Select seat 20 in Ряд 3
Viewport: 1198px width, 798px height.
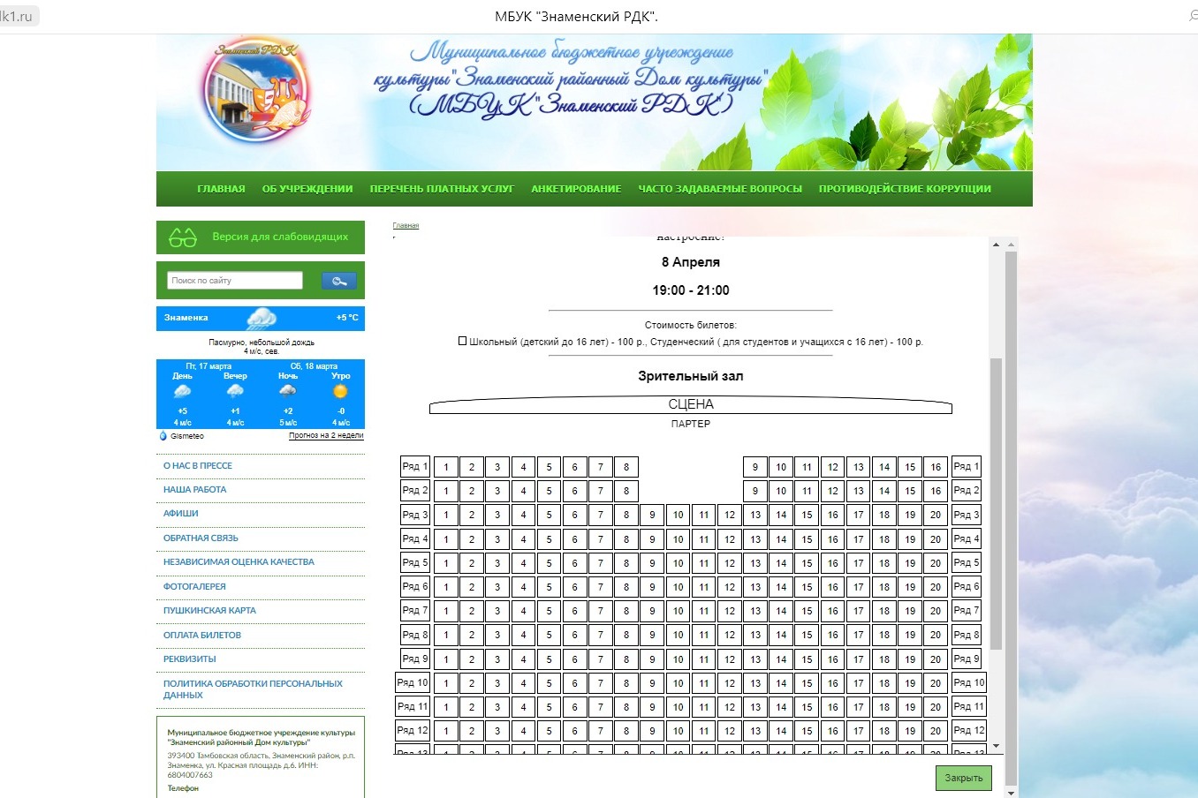pyautogui.click(x=936, y=515)
